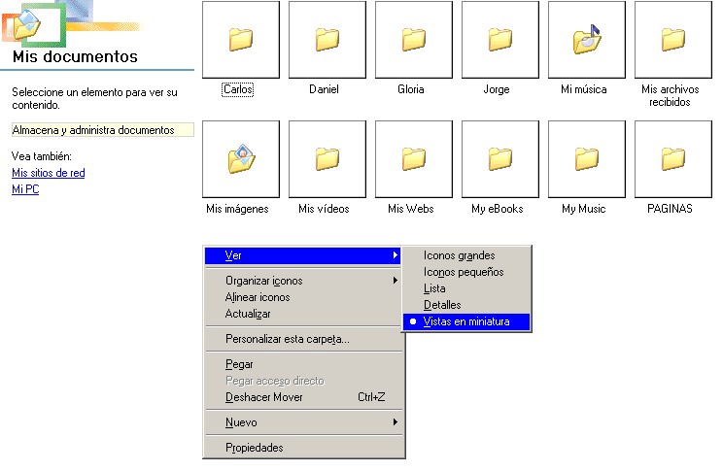The image size is (723, 471).
Task: Choose Deshacer Mover from context menu
Action: (x=302, y=397)
